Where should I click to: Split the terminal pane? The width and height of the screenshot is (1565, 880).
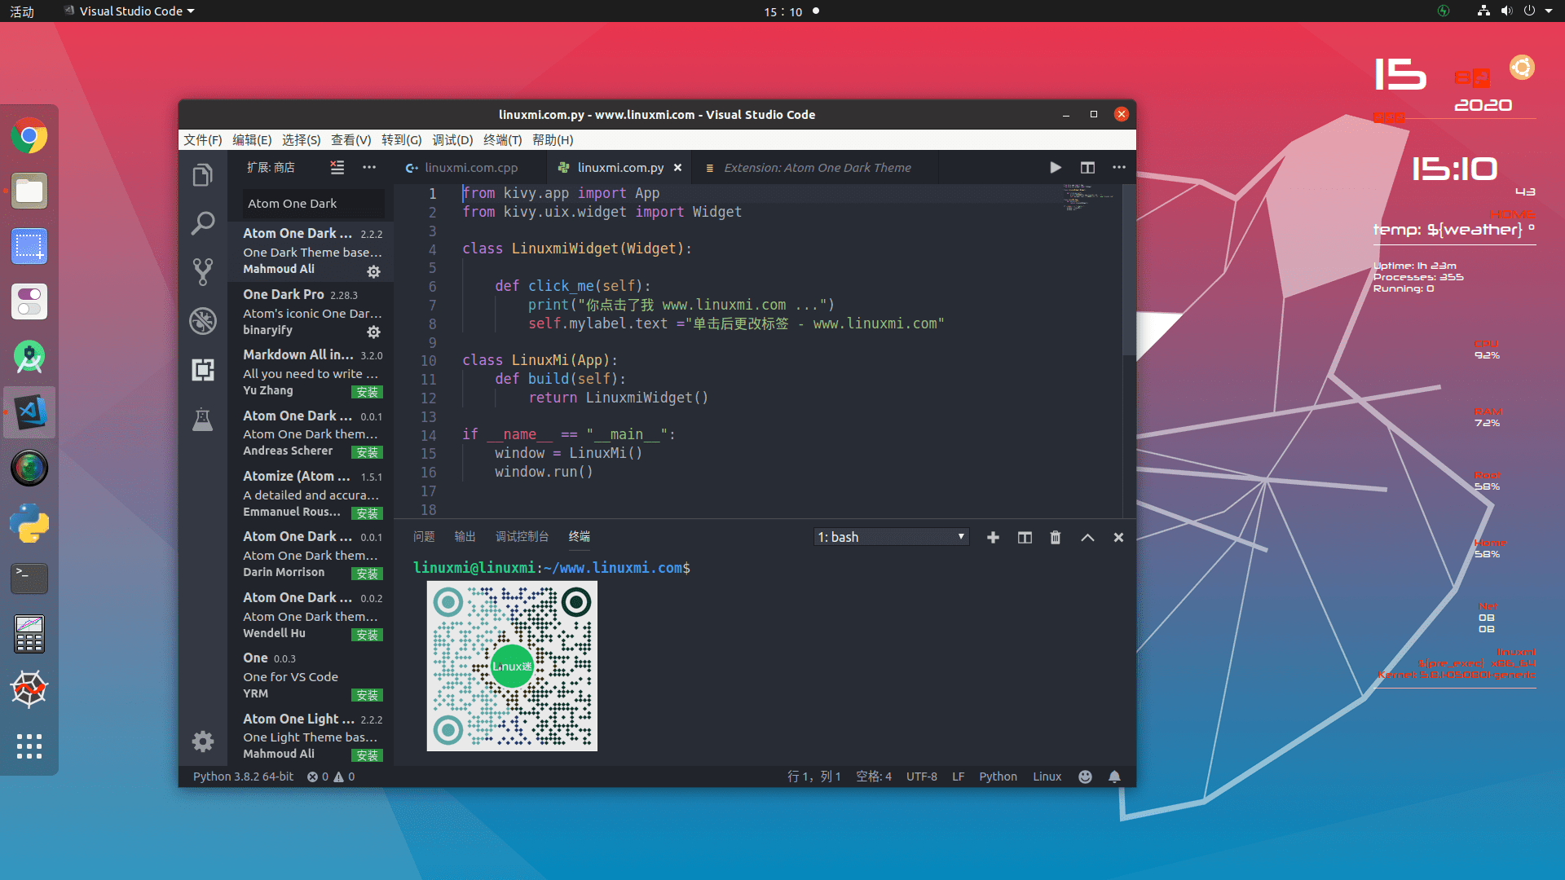(x=1025, y=537)
